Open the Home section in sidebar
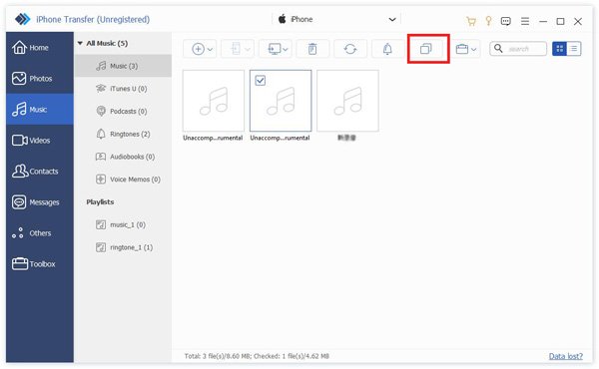 [x=40, y=48]
